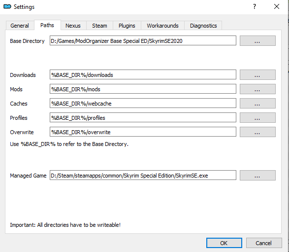
Task: Go to the Plugins tab
Action: (x=127, y=26)
